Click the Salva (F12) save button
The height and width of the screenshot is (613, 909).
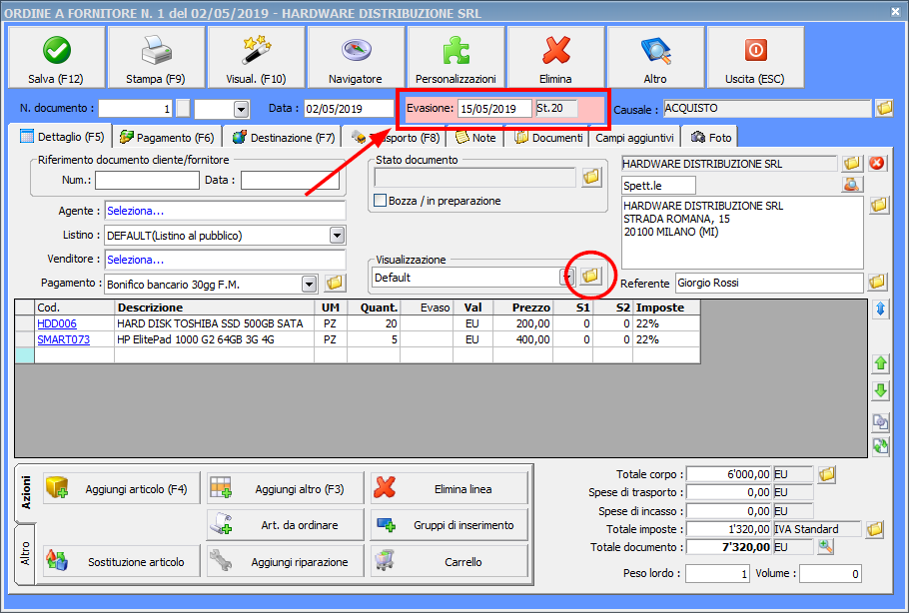point(56,57)
